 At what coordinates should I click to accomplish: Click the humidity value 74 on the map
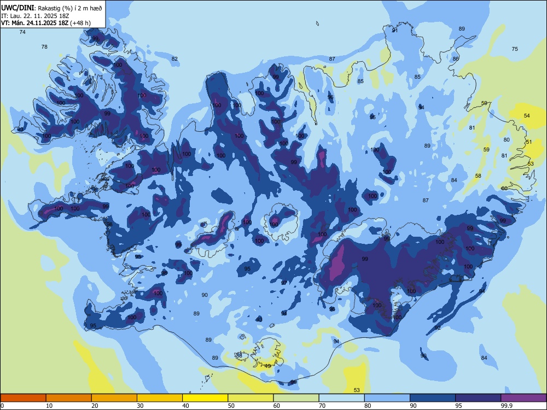[x=22, y=32]
